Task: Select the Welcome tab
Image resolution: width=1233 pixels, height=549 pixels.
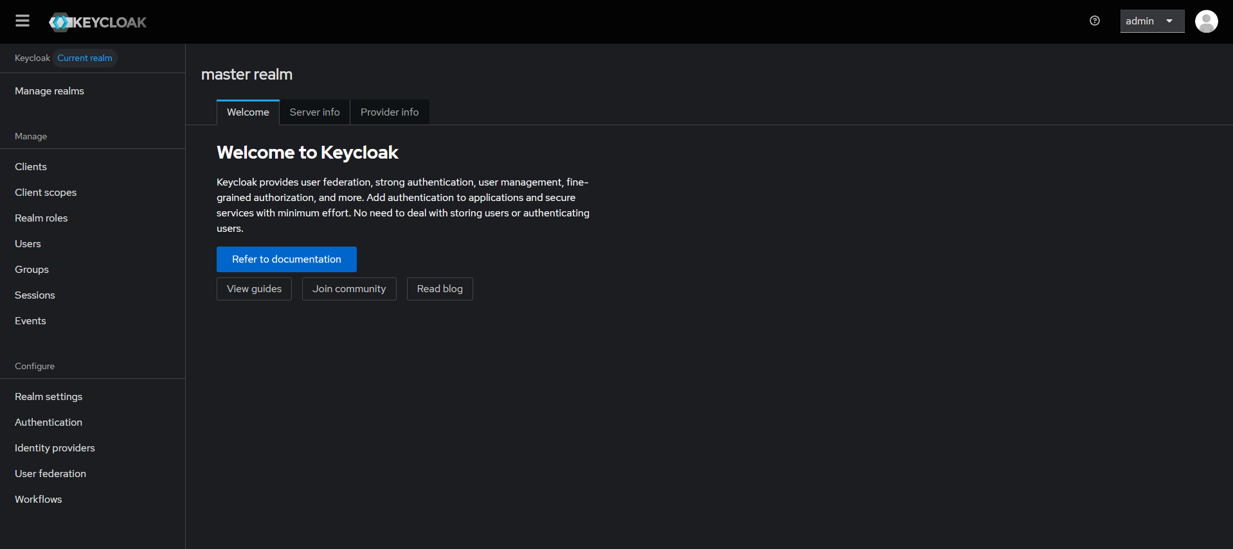Action: click(248, 112)
